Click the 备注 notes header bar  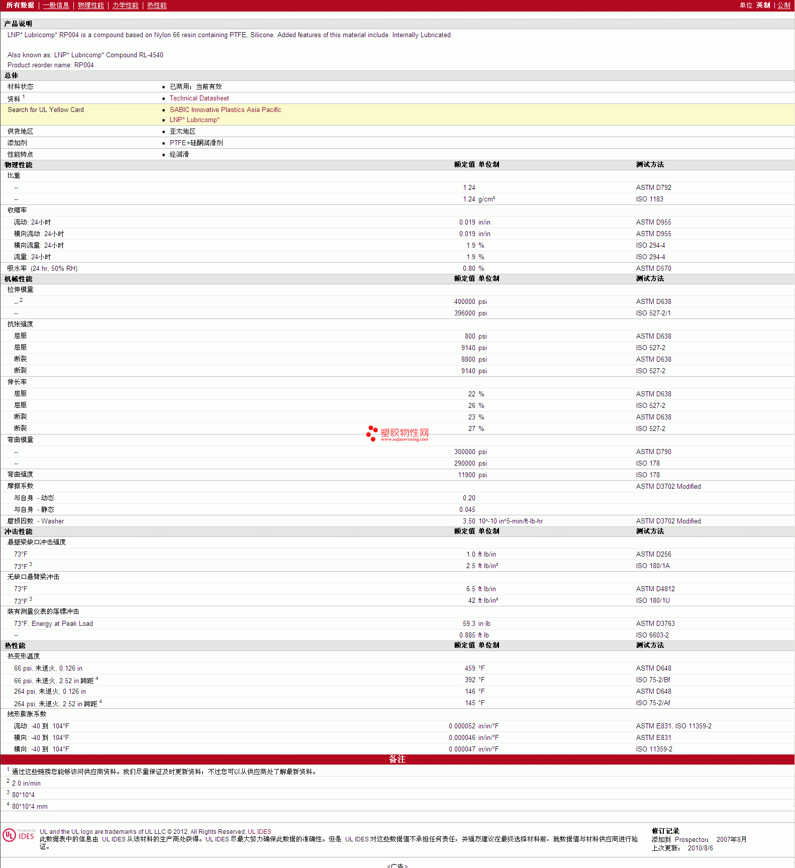pos(397,759)
